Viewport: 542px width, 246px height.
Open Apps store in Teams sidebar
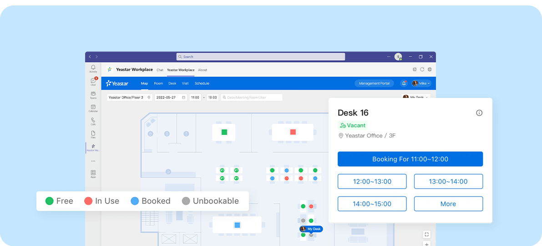(93, 174)
